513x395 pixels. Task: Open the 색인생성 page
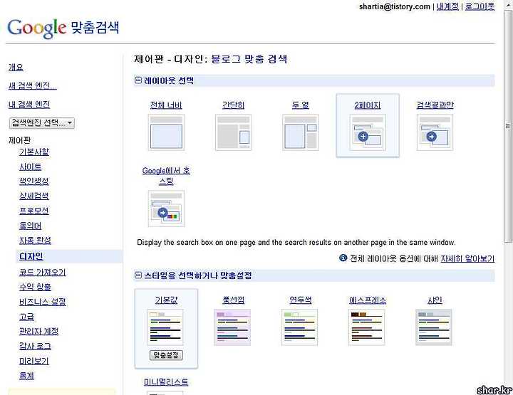pyautogui.click(x=34, y=181)
